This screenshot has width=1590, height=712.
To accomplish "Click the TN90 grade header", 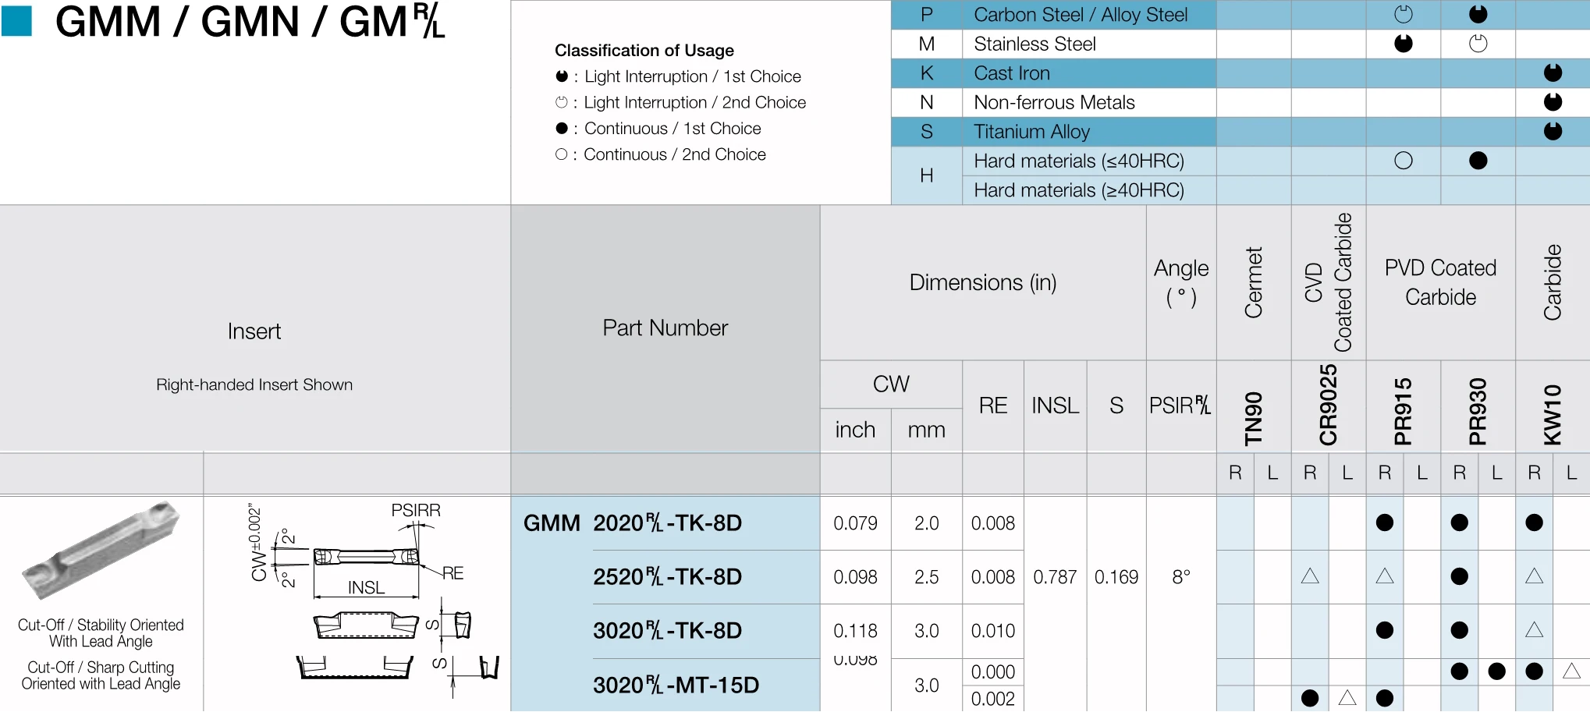I will click(x=1253, y=418).
